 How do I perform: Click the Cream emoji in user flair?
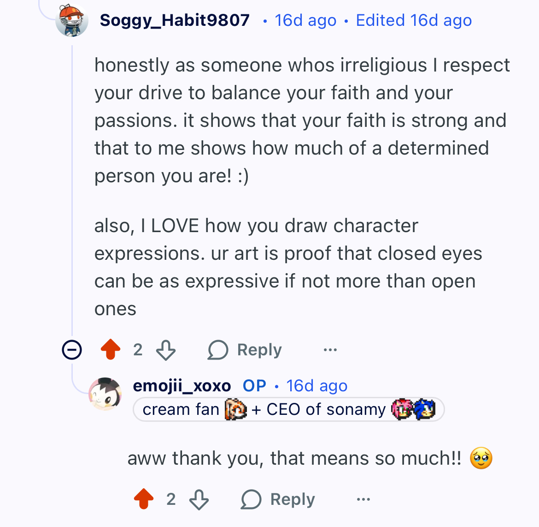pyautogui.click(x=235, y=409)
